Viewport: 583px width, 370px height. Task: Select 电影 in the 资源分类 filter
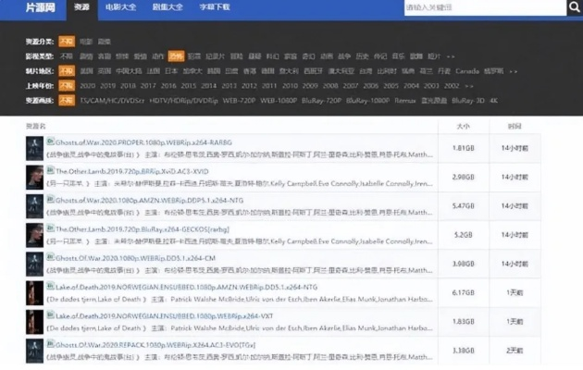pos(85,42)
